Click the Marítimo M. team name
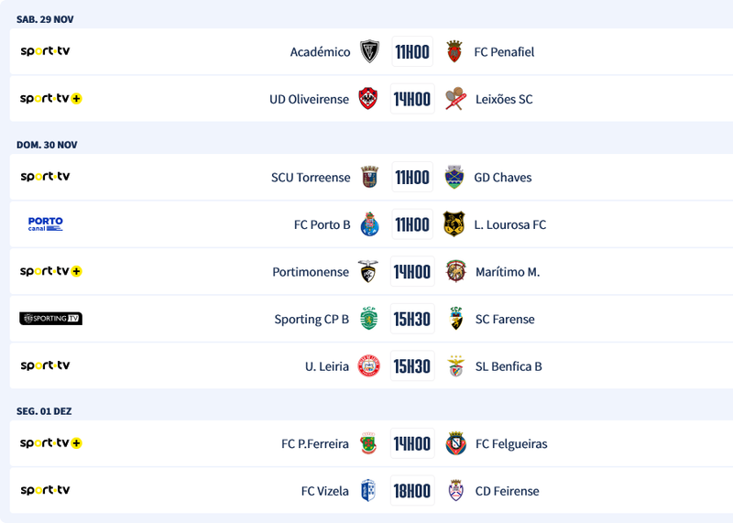Image resolution: width=733 pixels, height=523 pixels. pos(508,272)
